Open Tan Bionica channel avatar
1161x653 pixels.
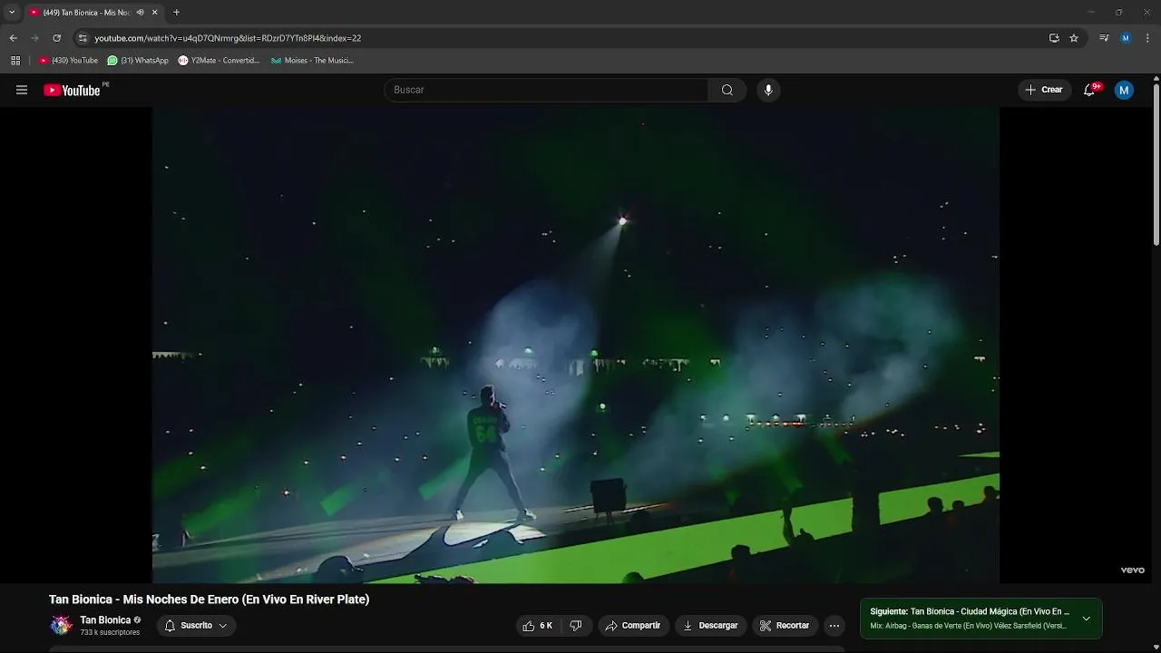click(x=62, y=625)
